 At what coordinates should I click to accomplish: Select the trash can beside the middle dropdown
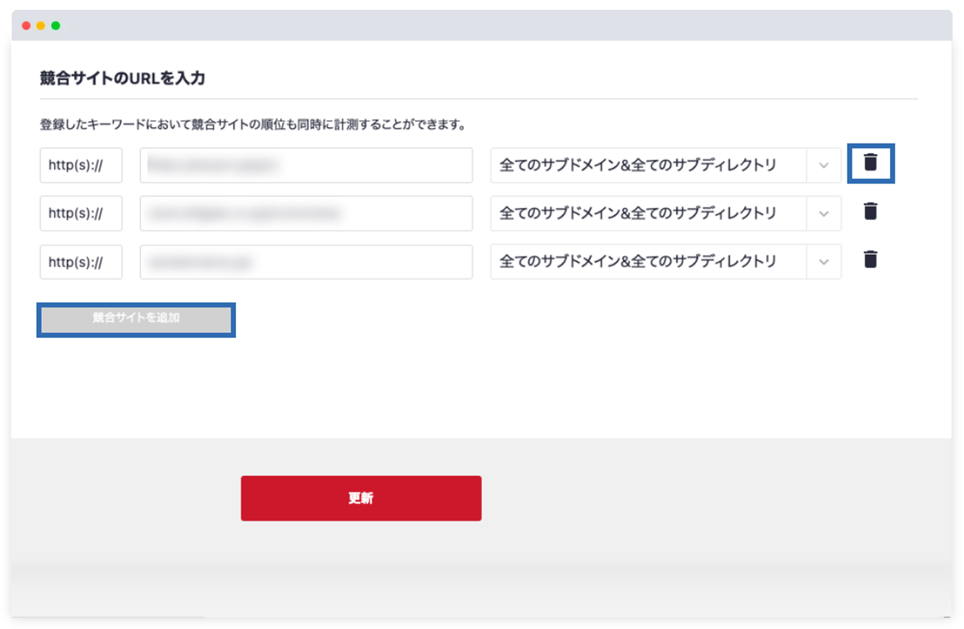(x=871, y=212)
